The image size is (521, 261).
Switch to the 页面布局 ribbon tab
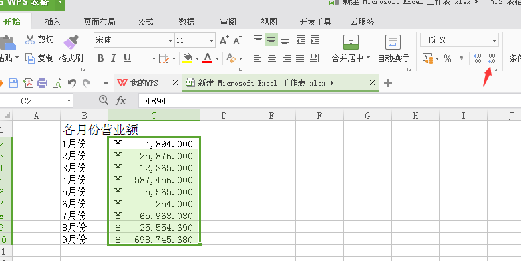pos(99,22)
